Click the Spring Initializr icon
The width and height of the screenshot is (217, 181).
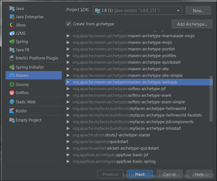point(12,67)
